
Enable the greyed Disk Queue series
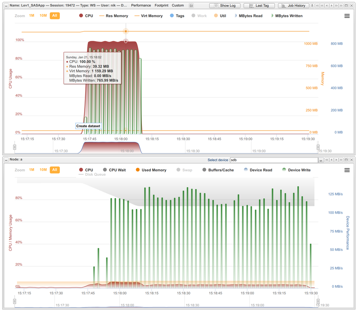coord(92,174)
